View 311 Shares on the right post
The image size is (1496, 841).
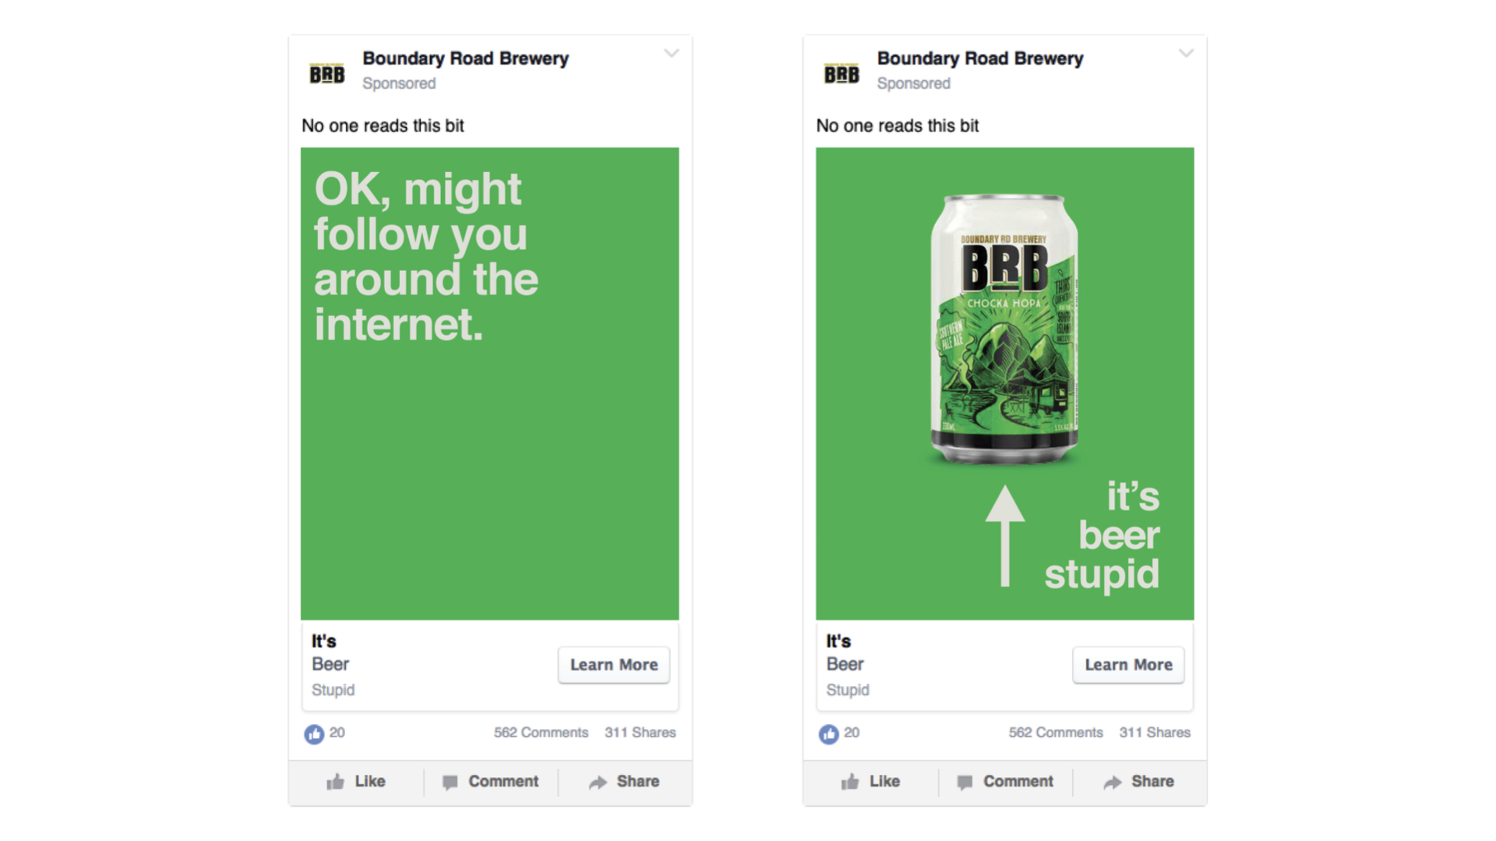(1155, 733)
